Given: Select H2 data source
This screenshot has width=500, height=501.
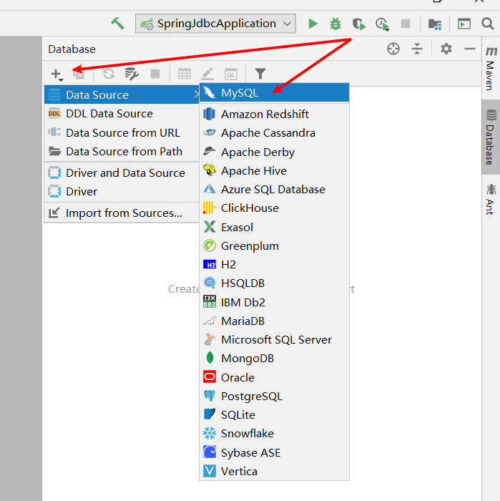Looking at the screenshot, I should click(274, 265).
